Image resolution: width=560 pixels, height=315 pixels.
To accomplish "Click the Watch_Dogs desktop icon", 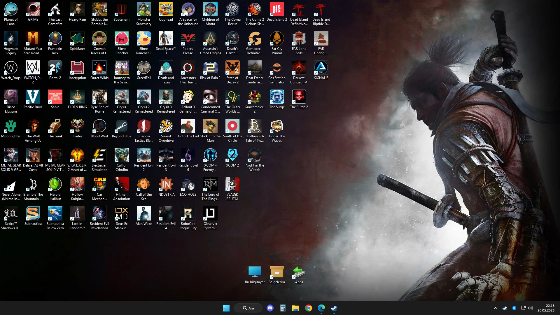I will pos(11,70).
